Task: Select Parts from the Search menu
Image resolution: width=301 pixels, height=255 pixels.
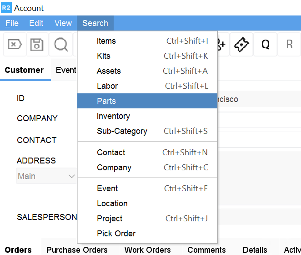Action: tap(106, 101)
